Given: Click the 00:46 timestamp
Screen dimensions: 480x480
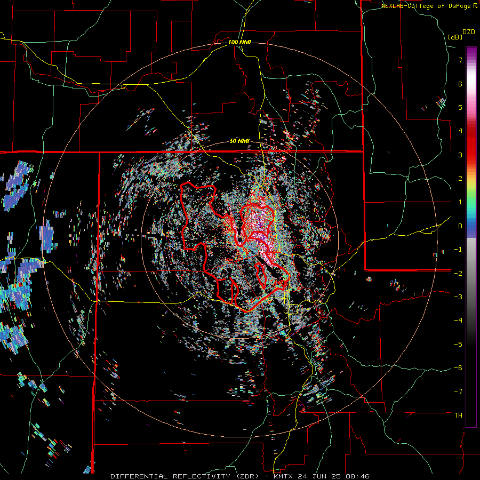Looking at the screenshot, I should (357, 476).
